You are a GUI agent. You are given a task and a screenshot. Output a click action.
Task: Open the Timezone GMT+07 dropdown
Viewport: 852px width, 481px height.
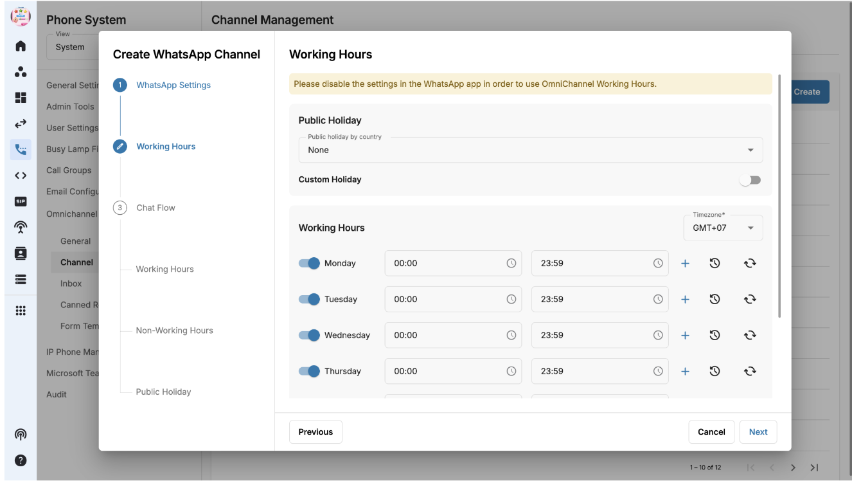pos(723,228)
